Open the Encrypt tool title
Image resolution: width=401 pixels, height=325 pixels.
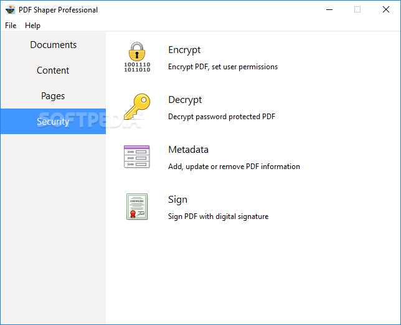[x=184, y=50]
